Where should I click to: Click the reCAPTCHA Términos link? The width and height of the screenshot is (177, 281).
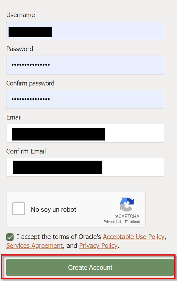pyautogui.click(x=132, y=222)
